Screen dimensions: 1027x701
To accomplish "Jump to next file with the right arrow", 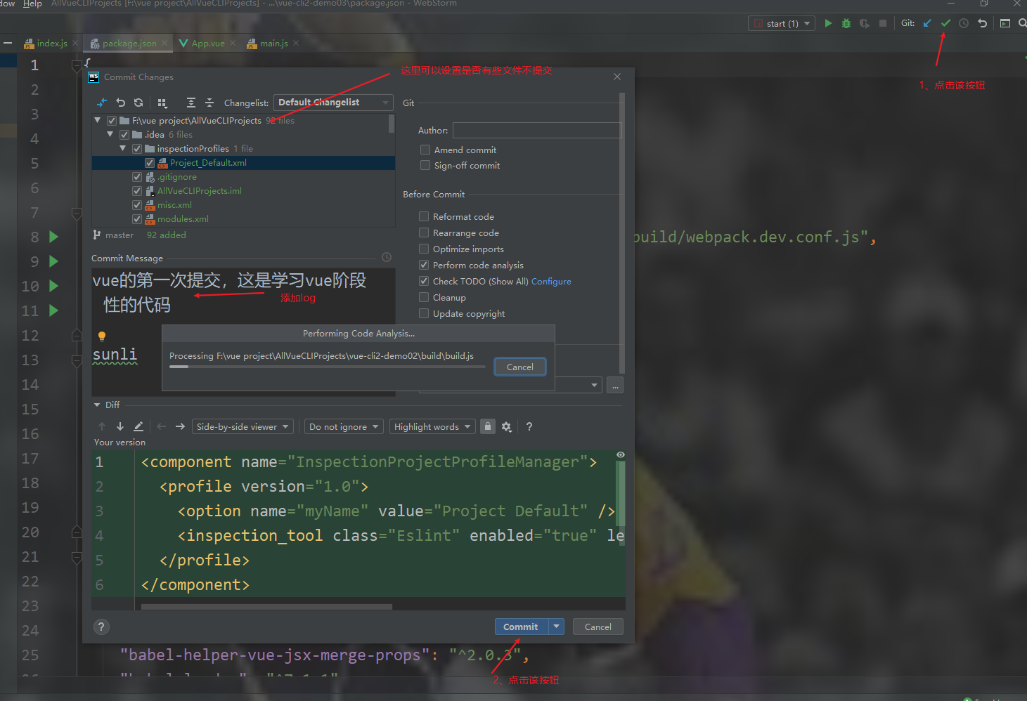I will (x=180, y=426).
